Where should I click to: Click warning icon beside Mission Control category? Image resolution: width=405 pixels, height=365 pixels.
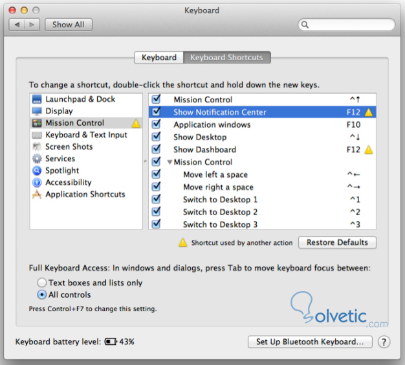[136, 123]
